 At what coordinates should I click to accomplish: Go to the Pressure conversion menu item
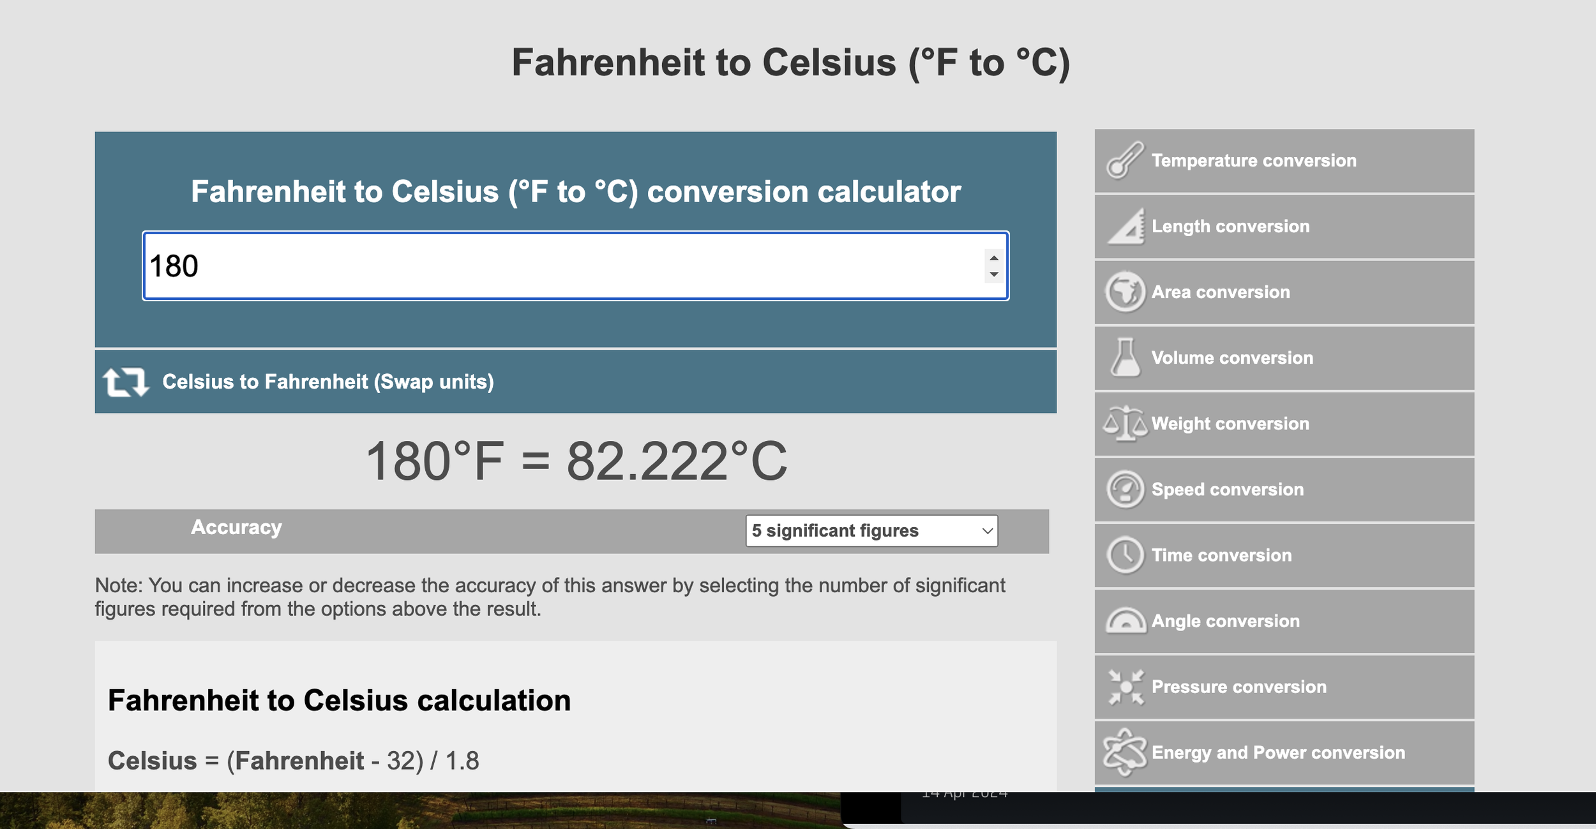tap(1284, 687)
